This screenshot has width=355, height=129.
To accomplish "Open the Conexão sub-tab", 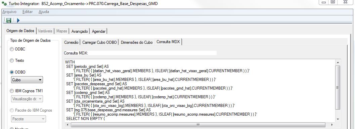I will (x=71, y=42).
